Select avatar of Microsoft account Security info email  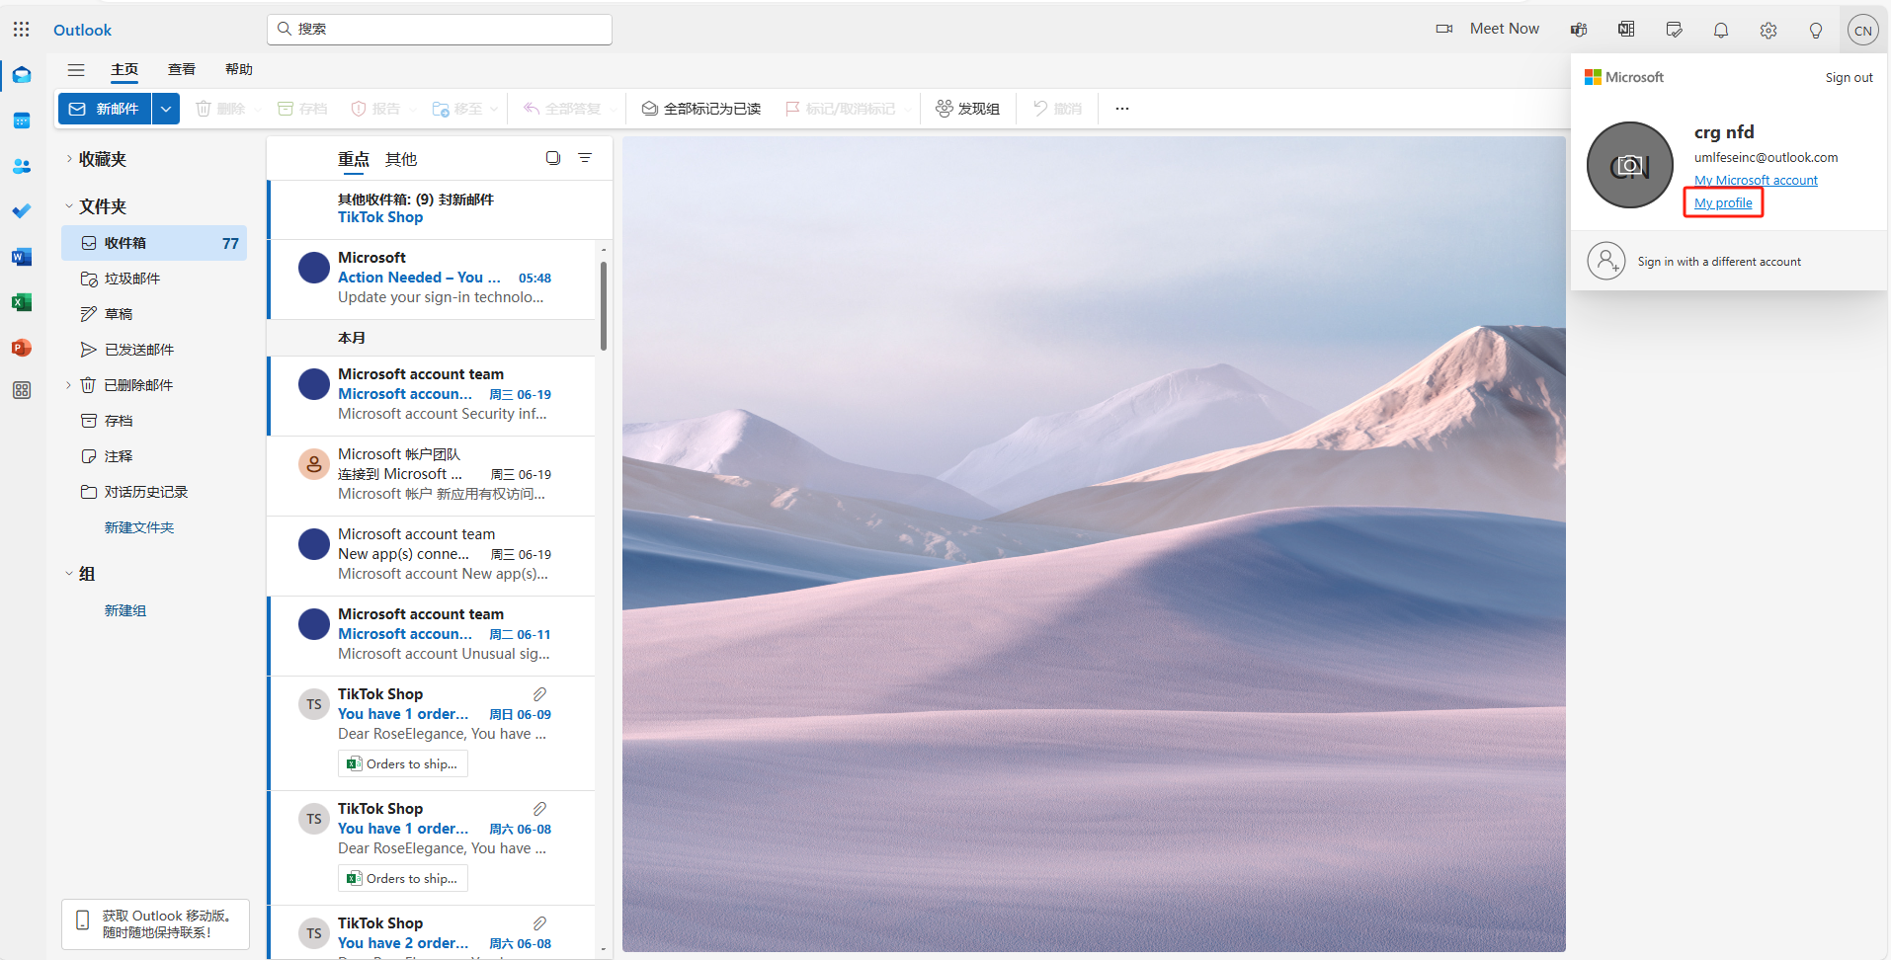pyautogui.click(x=314, y=384)
